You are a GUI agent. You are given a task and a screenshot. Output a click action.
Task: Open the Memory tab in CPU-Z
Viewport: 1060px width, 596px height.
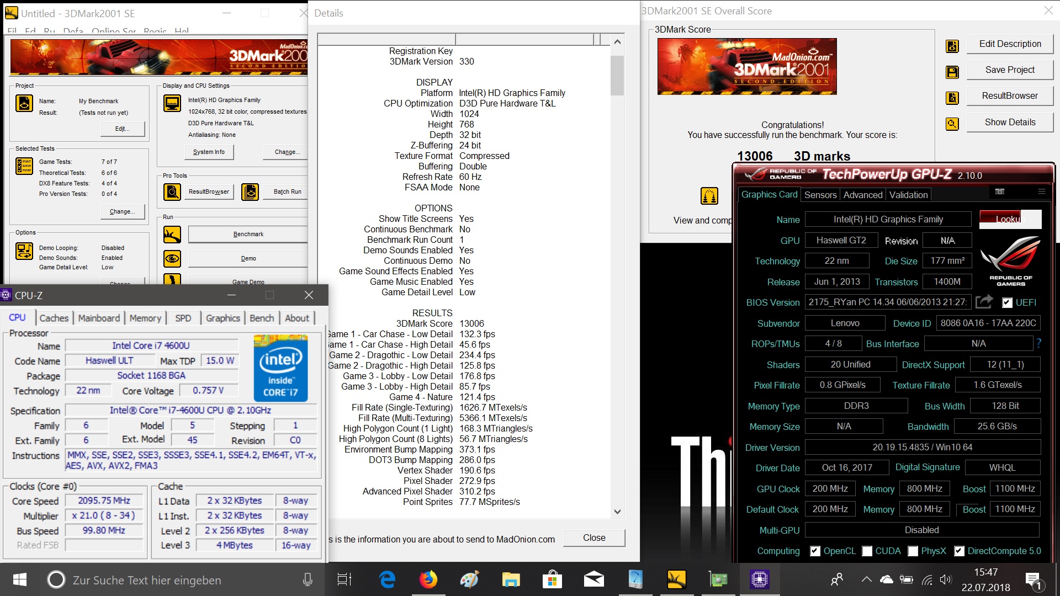145,318
